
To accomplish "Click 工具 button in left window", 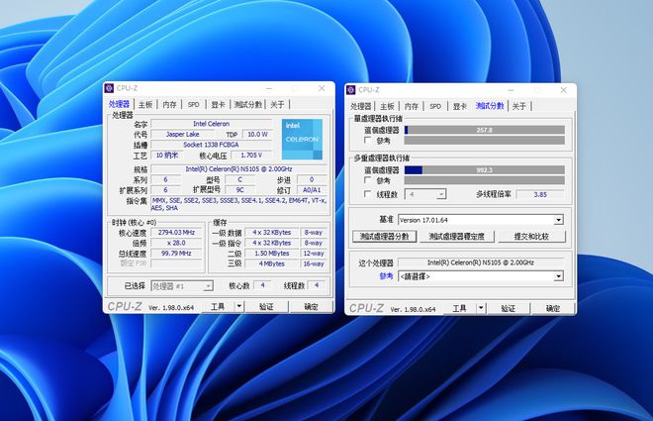I will (x=219, y=306).
